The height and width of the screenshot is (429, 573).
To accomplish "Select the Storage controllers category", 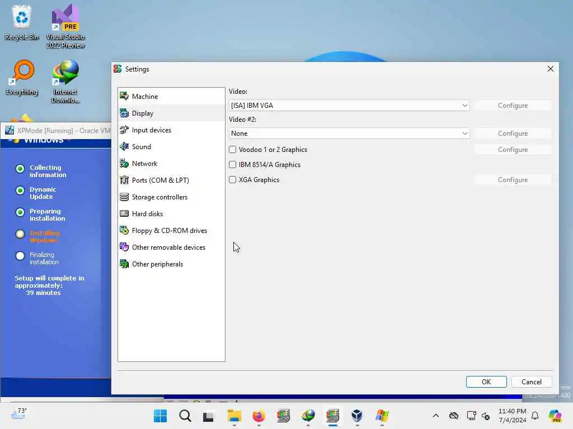I will [x=171, y=197].
